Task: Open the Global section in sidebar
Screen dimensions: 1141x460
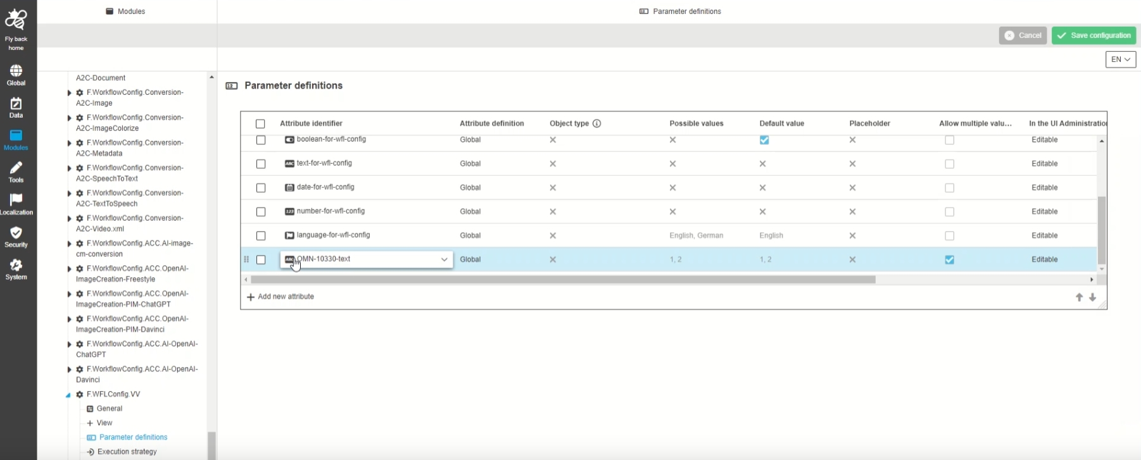Action: tap(16, 71)
